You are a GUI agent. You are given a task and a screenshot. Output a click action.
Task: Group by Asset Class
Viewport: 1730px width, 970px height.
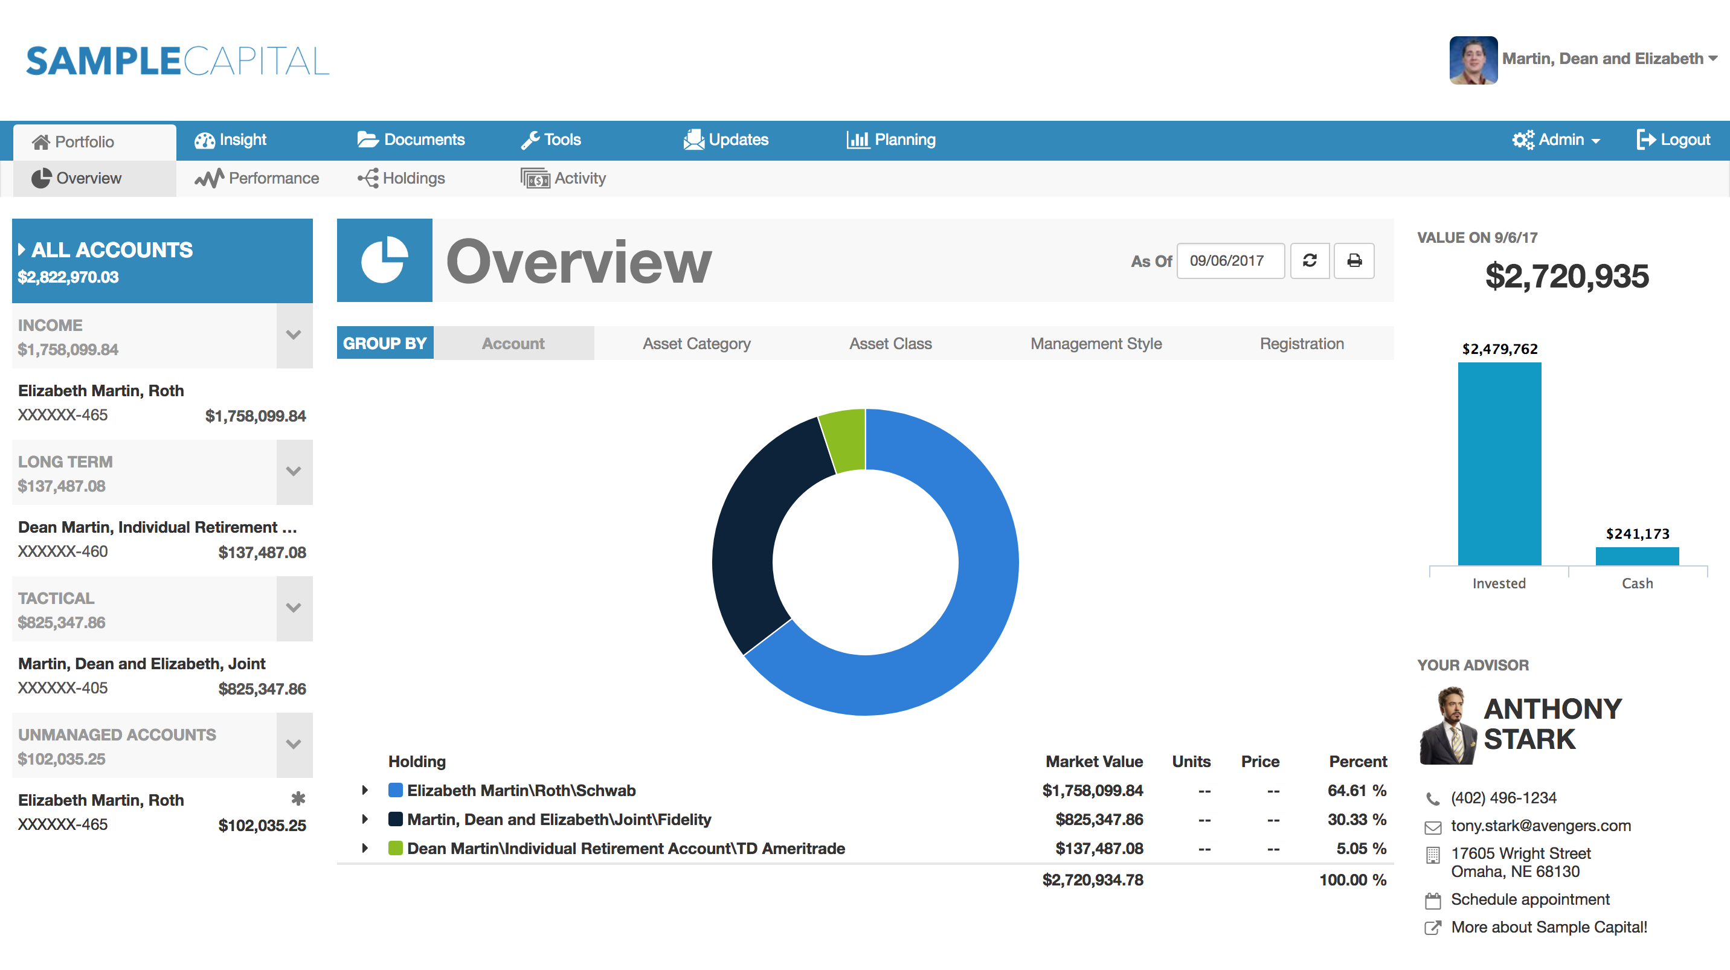(x=890, y=343)
